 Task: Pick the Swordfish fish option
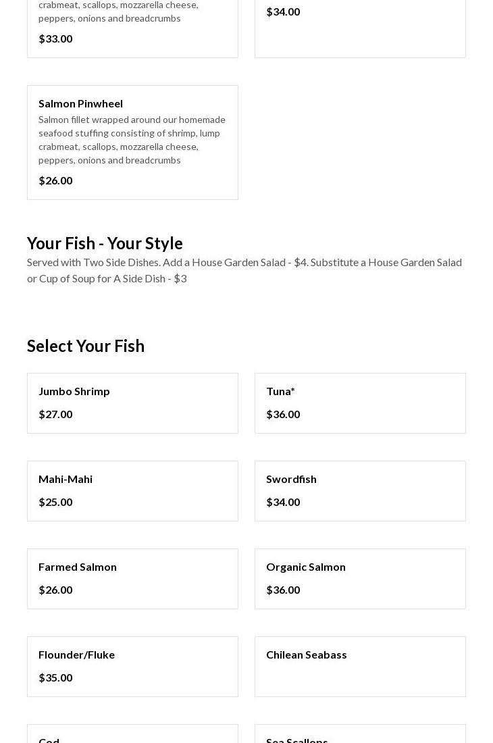pos(360,491)
